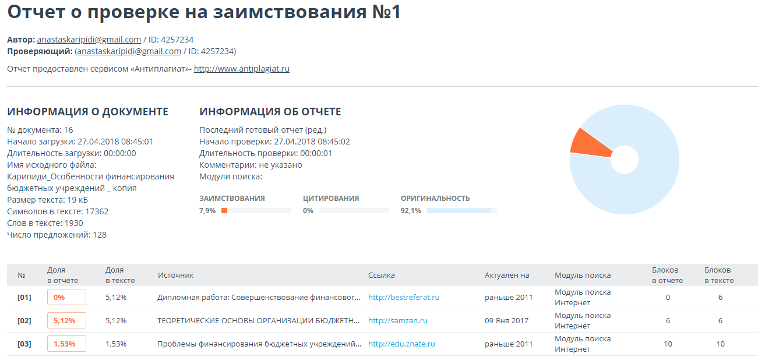Viewport: 765px width, 364px height.
Task: Click the Источник column header
Action: [x=175, y=275]
